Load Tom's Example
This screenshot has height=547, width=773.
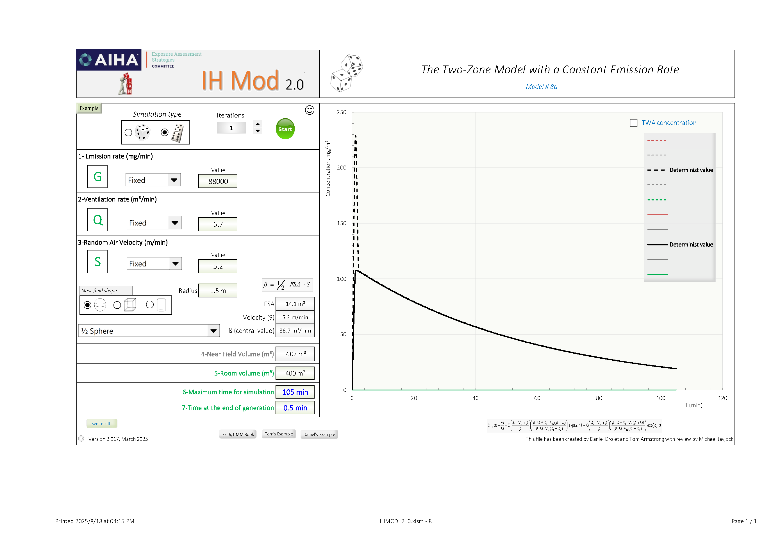click(x=279, y=434)
